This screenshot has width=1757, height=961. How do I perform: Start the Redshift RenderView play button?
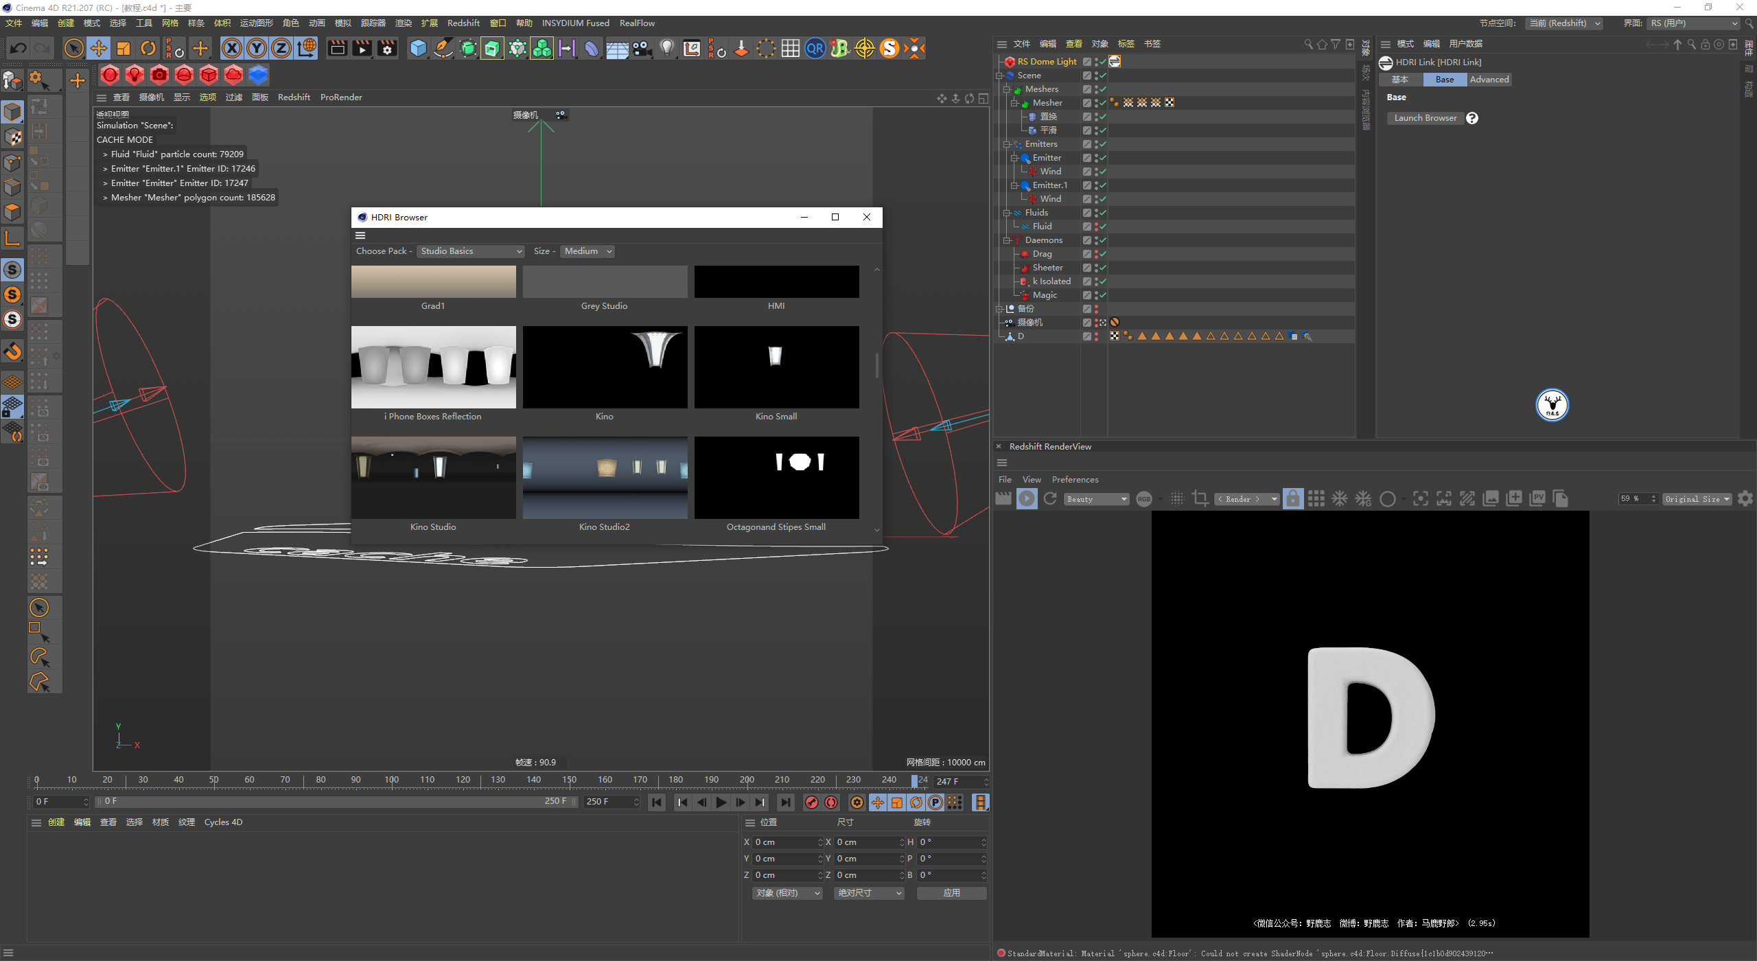[x=1027, y=499]
